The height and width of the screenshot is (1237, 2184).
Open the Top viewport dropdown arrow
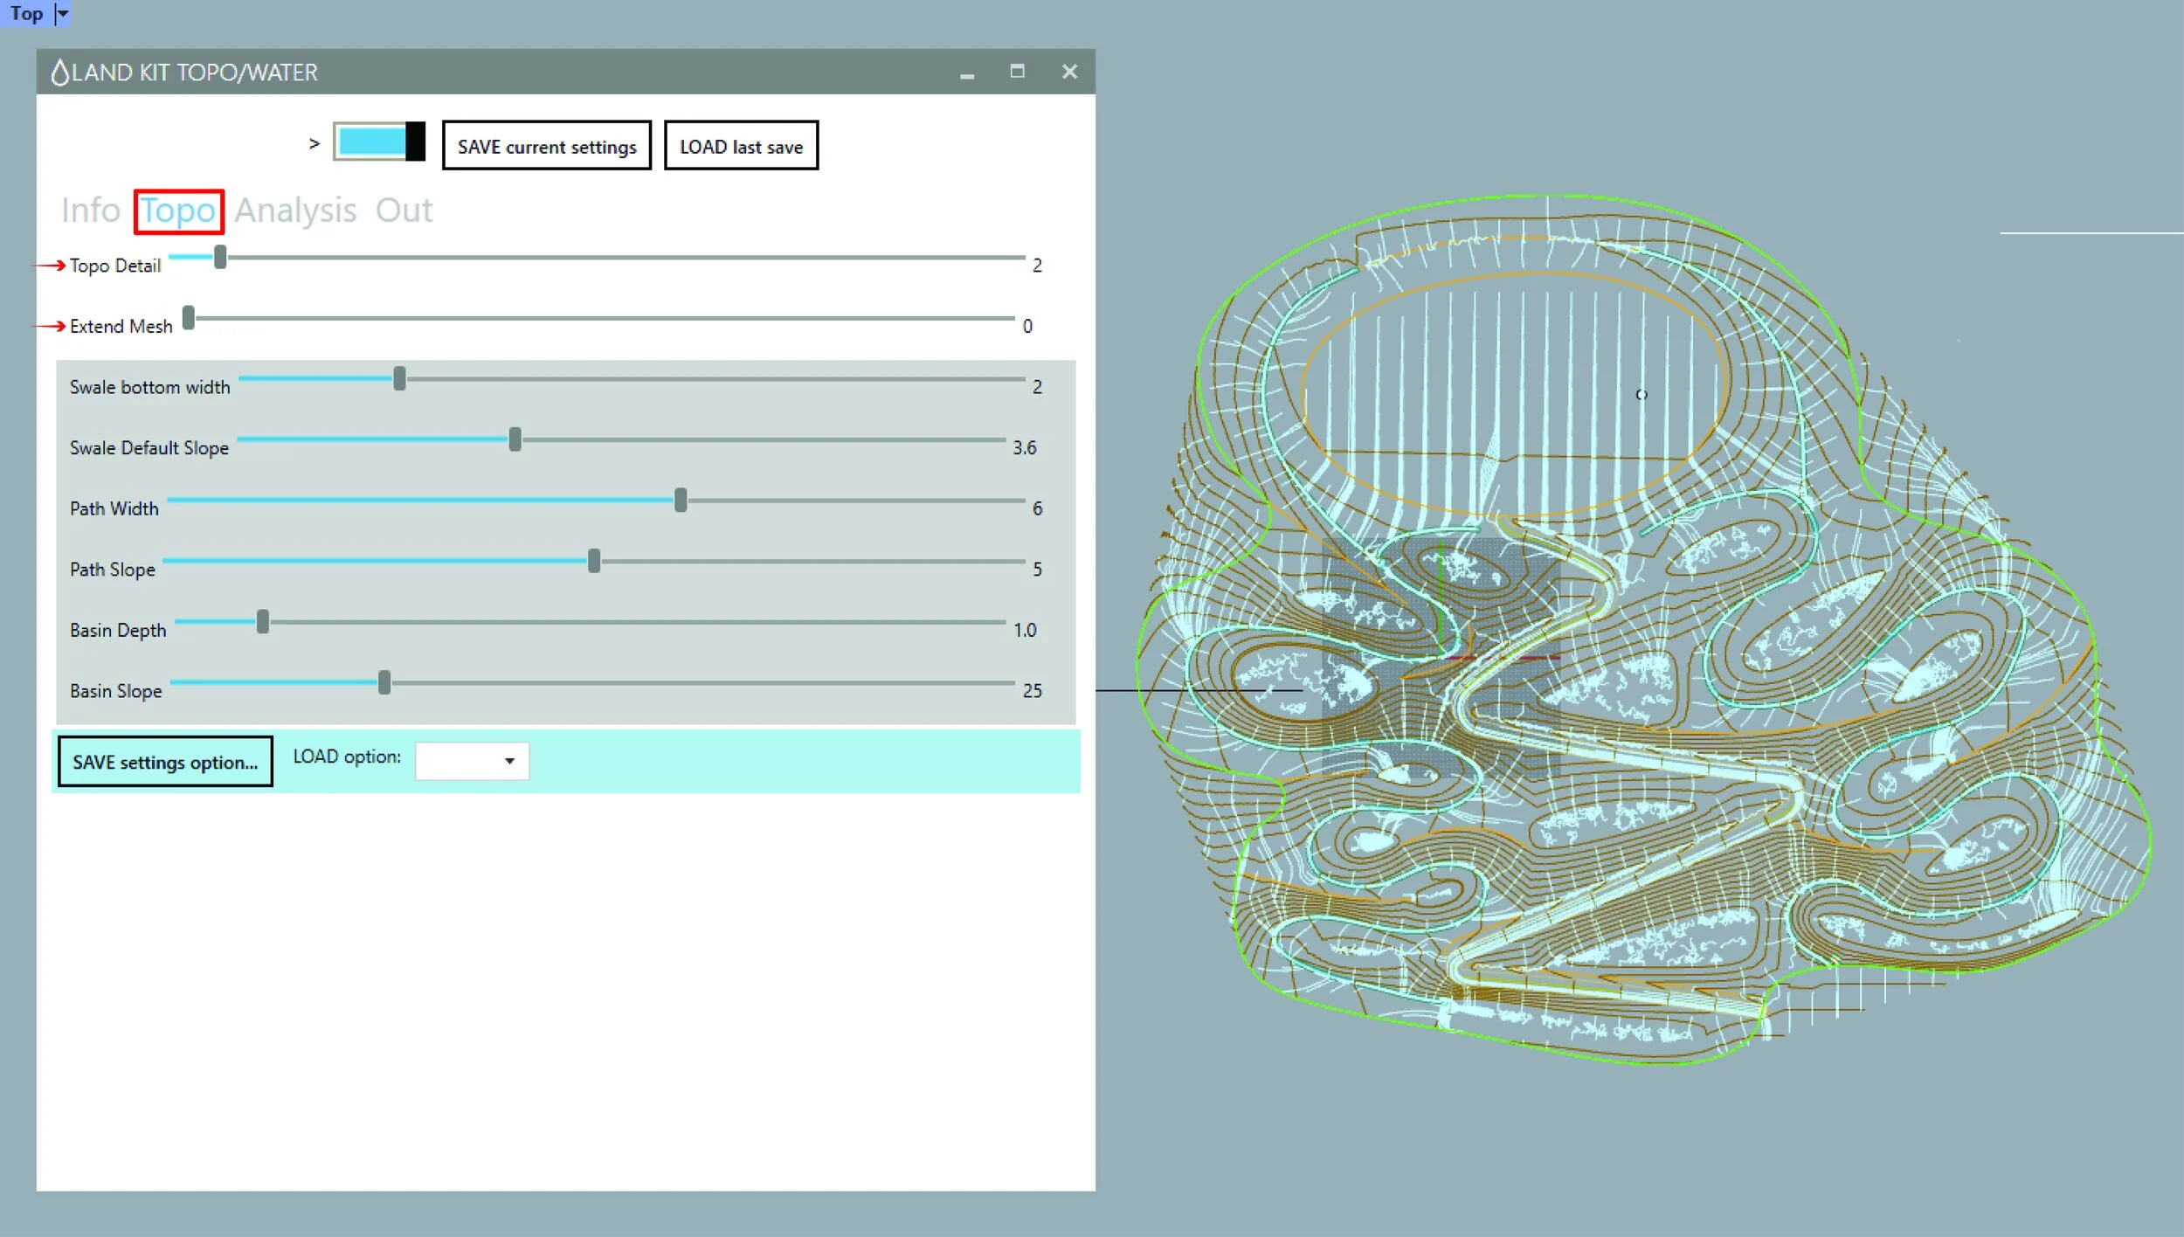click(x=62, y=13)
